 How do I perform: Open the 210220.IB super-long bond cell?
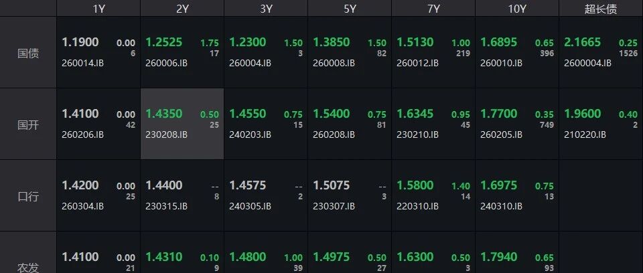(601, 124)
